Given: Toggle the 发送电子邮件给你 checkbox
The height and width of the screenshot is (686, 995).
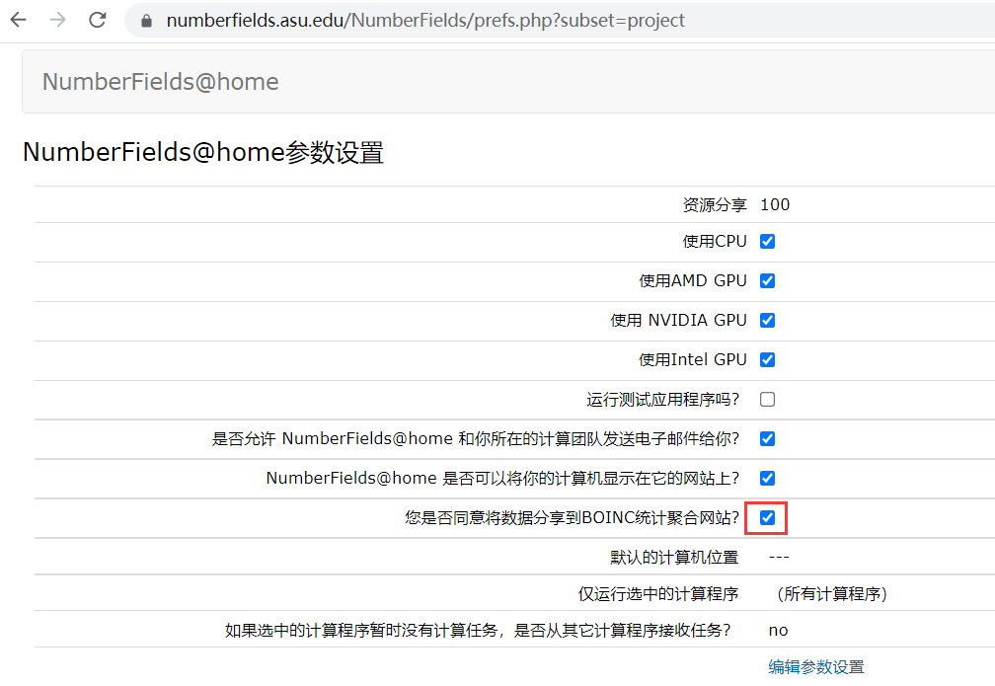Looking at the screenshot, I should [767, 438].
